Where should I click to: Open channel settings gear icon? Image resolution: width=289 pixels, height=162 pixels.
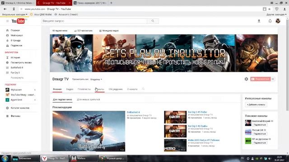click(x=246, y=79)
